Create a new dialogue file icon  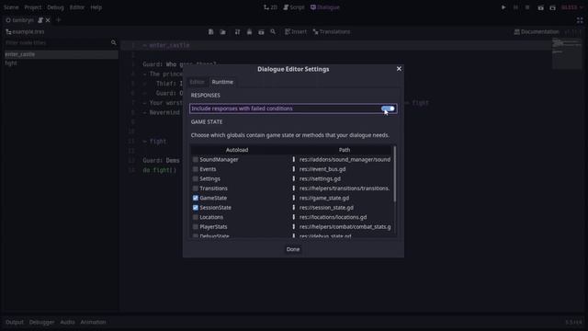(210, 32)
